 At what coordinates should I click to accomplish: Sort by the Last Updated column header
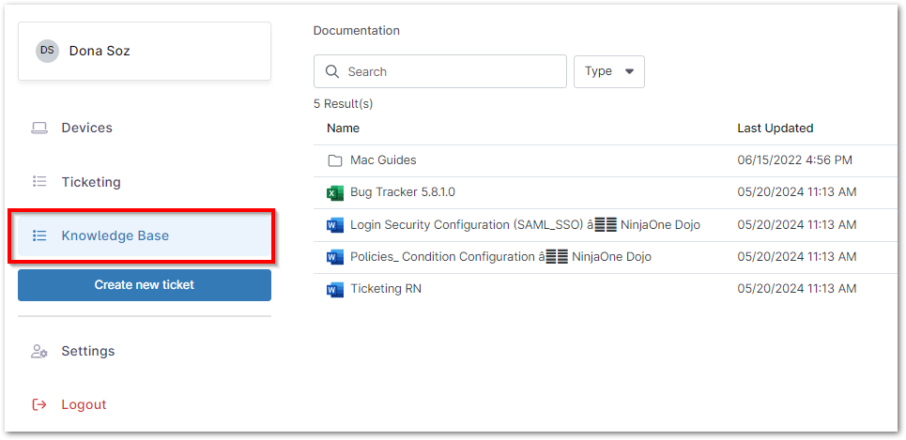coord(775,129)
